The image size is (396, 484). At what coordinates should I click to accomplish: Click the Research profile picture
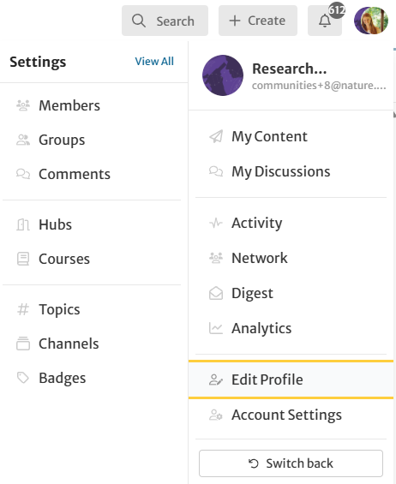[x=223, y=75]
